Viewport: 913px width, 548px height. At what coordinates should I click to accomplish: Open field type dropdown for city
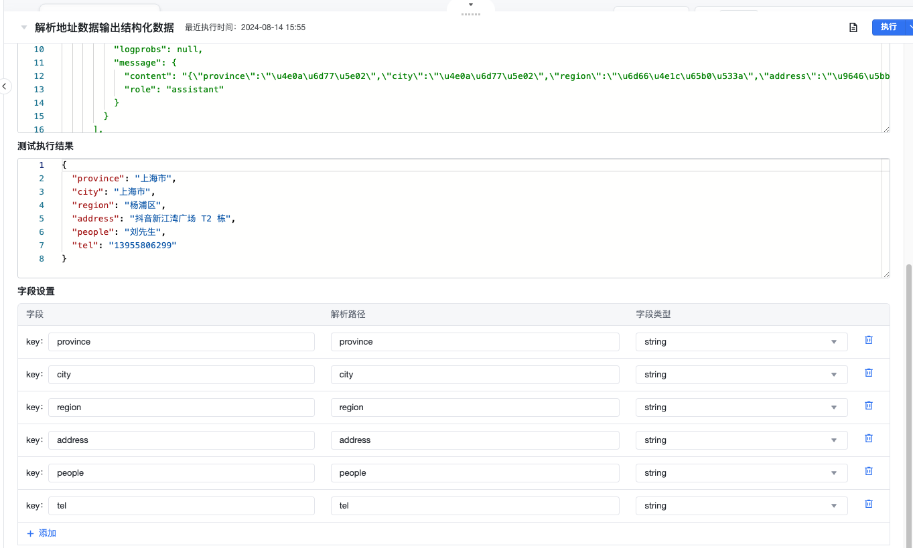click(741, 375)
